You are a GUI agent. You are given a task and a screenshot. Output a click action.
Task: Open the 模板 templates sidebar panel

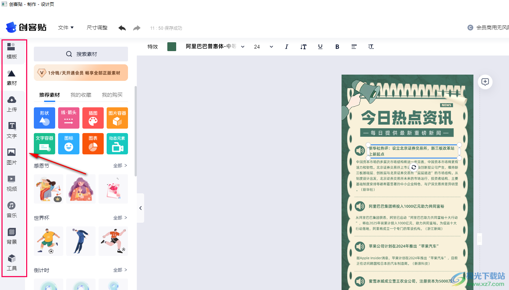(x=12, y=51)
